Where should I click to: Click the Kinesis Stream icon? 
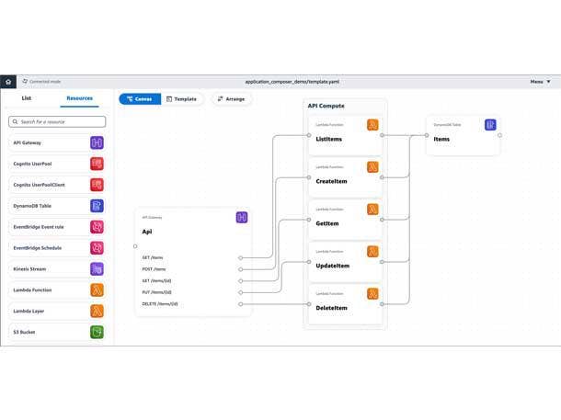(97, 269)
